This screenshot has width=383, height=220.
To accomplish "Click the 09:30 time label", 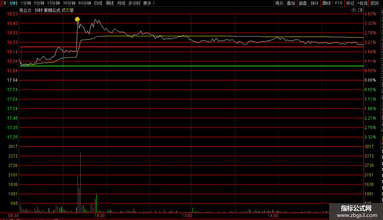I will [x=14, y=216].
